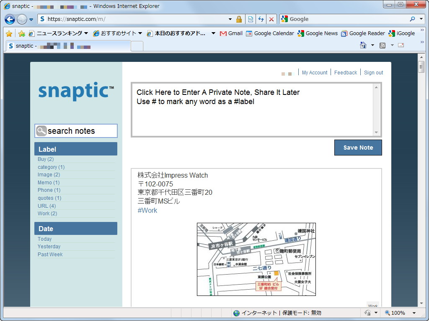Open the Google Calendar bookmark

[x=270, y=33]
